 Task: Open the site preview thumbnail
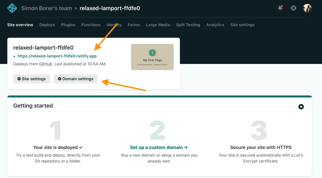tap(152, 57)
